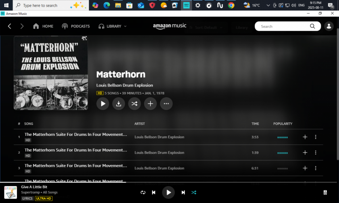Open the Windows Start menu

point(6,5)
